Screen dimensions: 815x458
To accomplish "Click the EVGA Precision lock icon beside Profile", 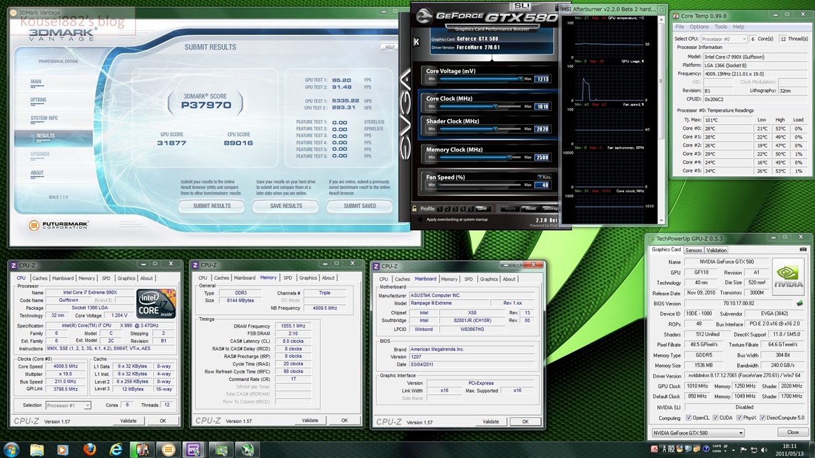I will click(415, 208).
